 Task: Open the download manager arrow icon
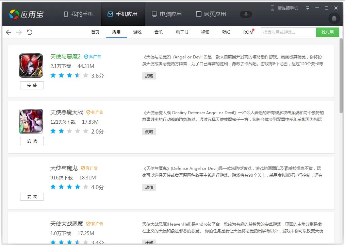(x=246, y=14)
